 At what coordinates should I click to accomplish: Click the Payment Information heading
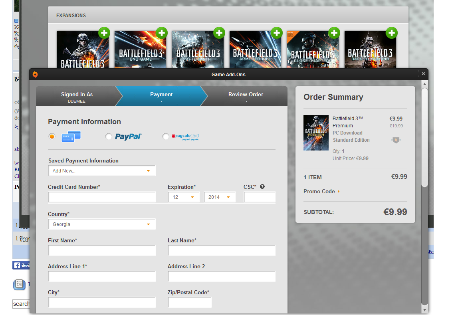85,122
